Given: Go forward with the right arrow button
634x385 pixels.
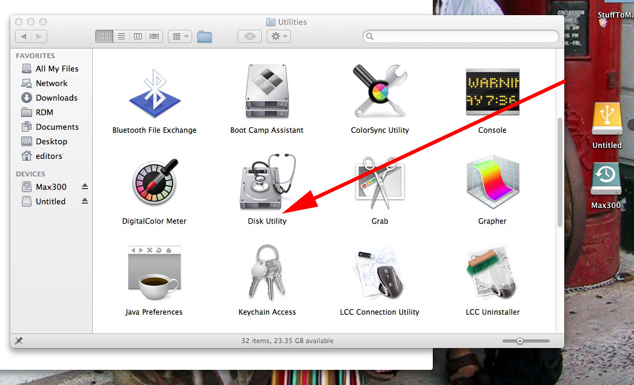Looking at the screenshot, I should (x=39, y=36).
